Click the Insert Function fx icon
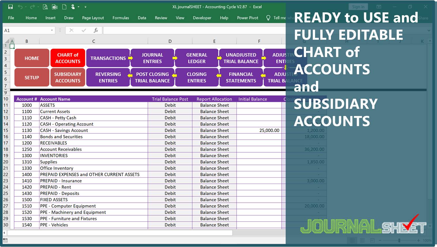This screenshot has width=437, height=247. [x=96, y=30]
